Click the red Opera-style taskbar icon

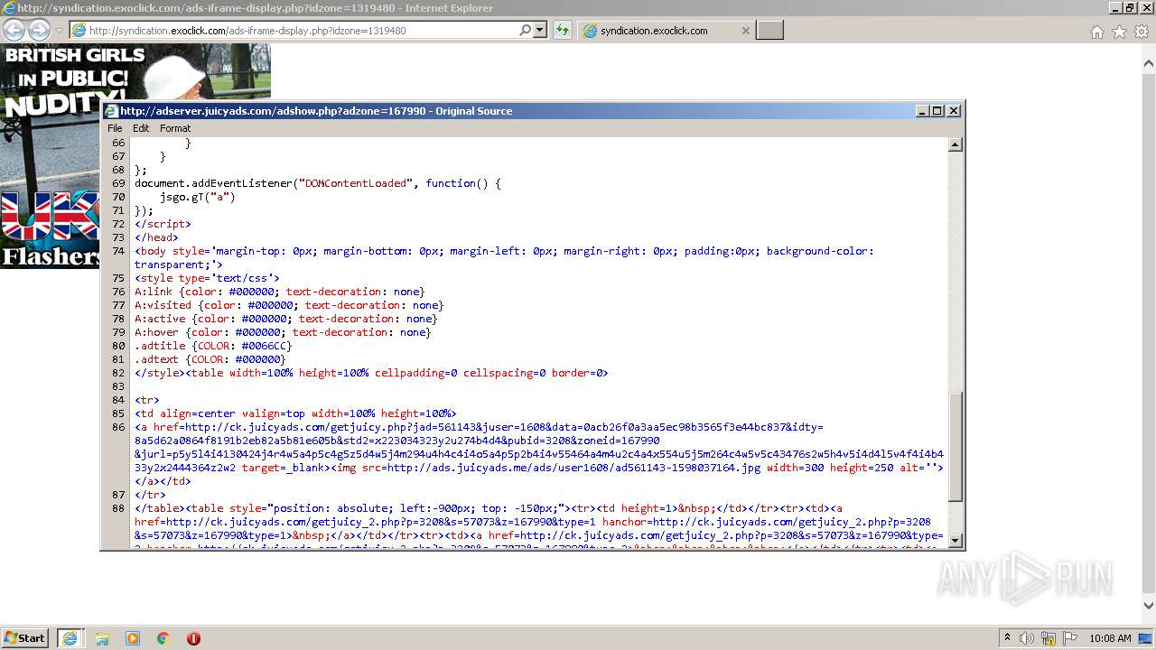click(x=193, y=638)
